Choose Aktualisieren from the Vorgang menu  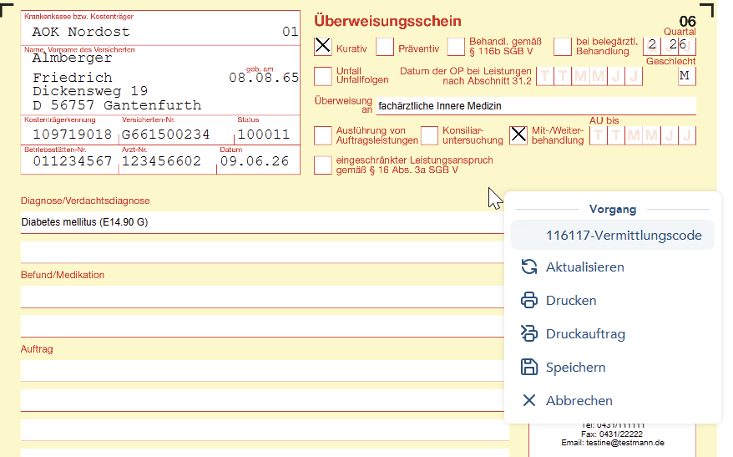click(613, 267)
